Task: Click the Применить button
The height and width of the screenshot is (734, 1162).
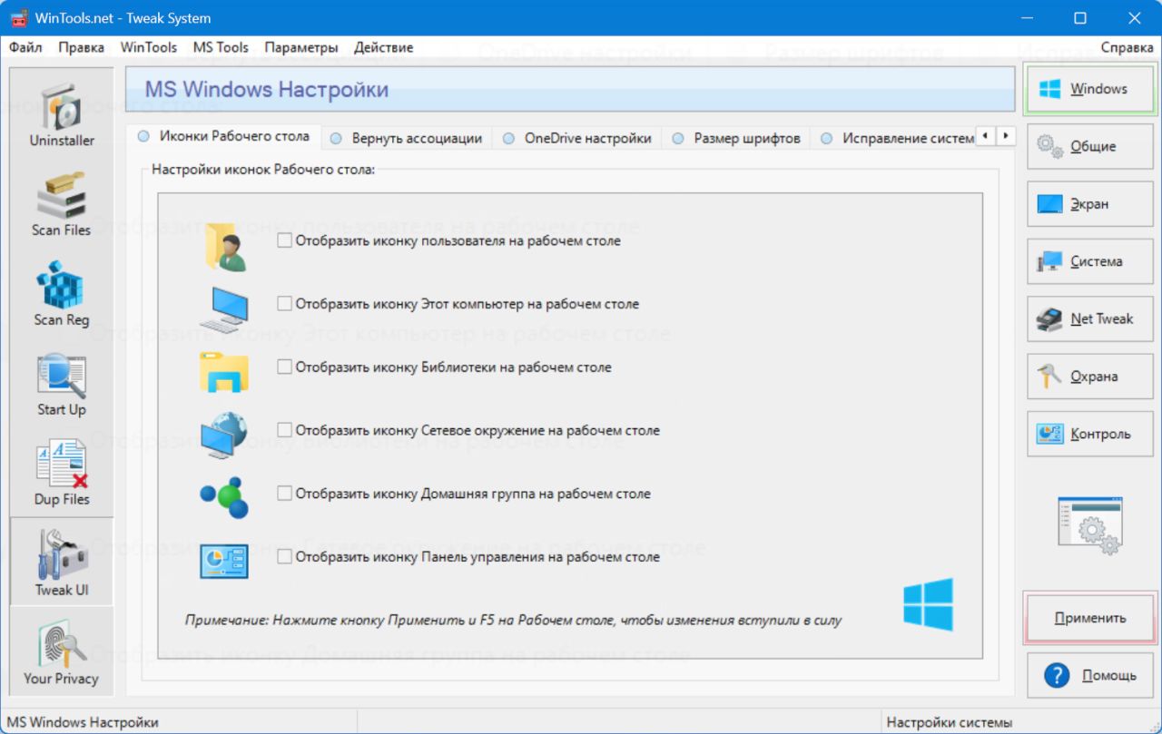Action: click(x=1089, y=618)
